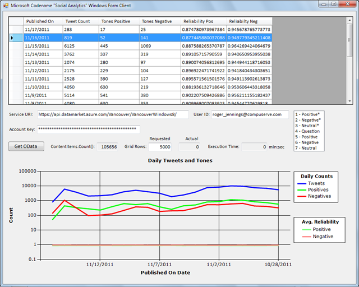Click the Tones Negative column header

pyautogui.click(x=159, y=21)
